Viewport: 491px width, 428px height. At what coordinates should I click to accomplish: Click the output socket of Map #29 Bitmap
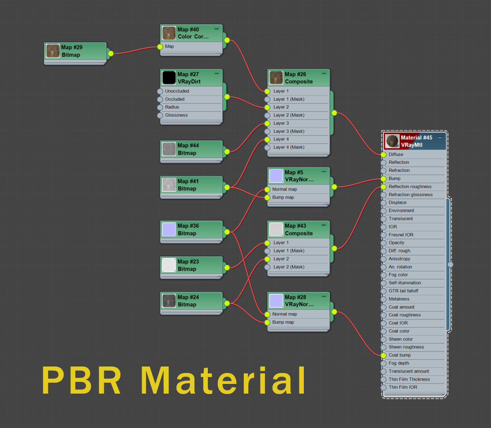pyautogui.click(x=111, y=53)
